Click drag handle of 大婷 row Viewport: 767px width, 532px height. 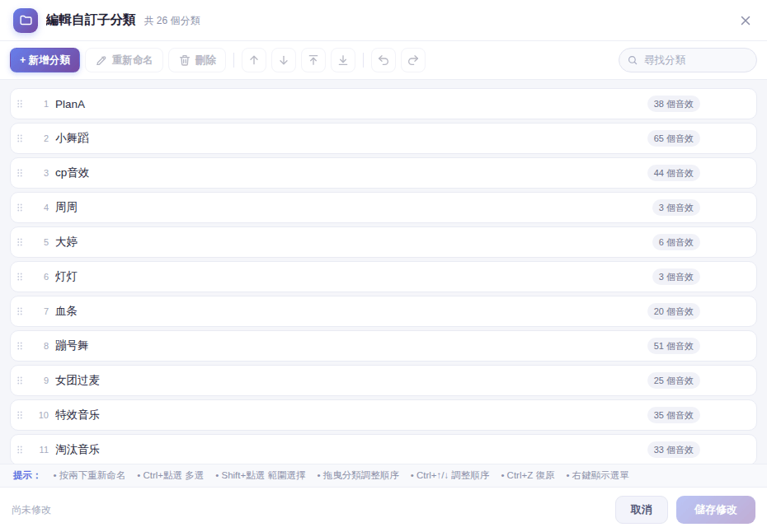tap(20, 242)
